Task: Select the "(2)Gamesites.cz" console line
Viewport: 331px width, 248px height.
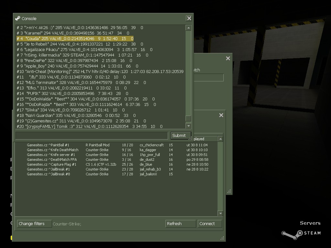Action: point(81,121)
